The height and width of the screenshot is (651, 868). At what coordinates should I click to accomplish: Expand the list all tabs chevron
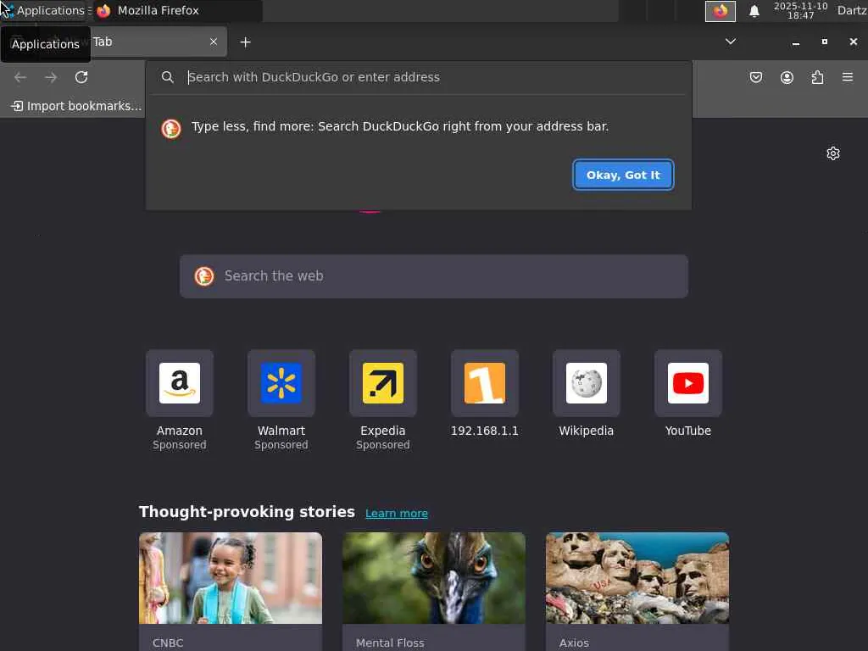pyautogui.click(x=731, y=42)
